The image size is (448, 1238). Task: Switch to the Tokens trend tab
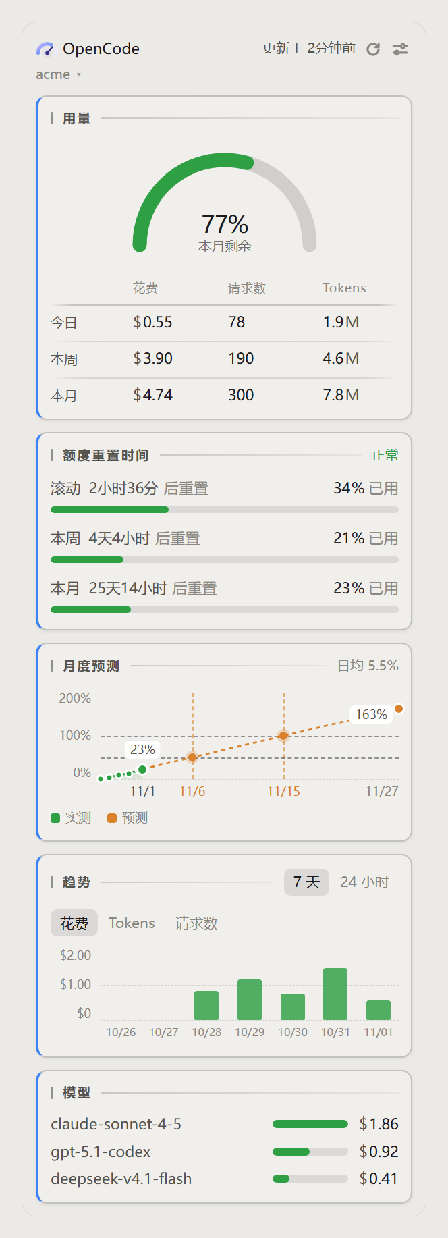pos(132,923)
